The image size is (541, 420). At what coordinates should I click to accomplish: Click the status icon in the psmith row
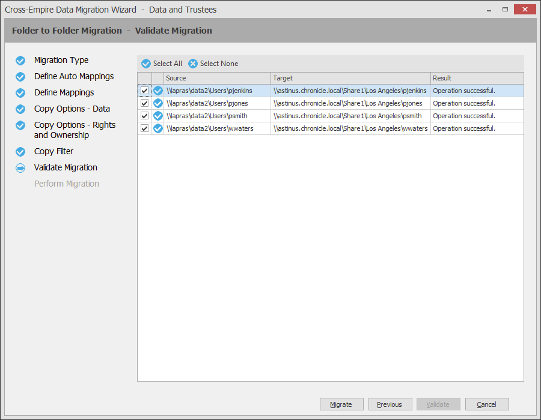(x=158, y=116)
